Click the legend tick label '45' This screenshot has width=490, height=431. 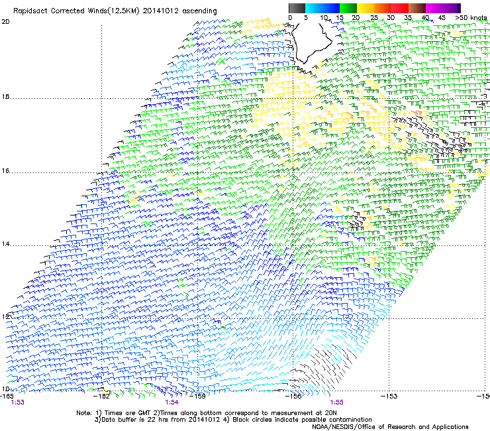pos(442,18)
